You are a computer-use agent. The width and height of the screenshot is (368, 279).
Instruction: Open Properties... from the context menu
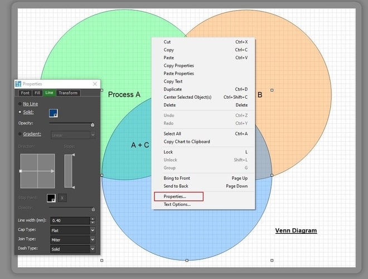click(x=204, y=196)
